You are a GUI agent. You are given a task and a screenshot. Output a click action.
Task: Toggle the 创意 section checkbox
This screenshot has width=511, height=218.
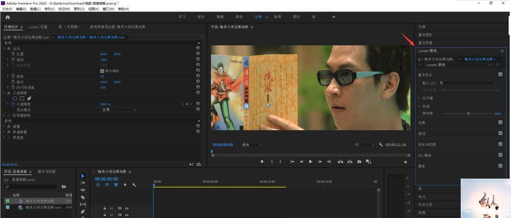(500, 122)
